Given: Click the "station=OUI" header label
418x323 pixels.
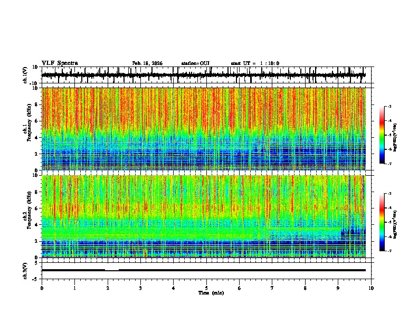Looking at the screenshot, I should coord(195,63).
